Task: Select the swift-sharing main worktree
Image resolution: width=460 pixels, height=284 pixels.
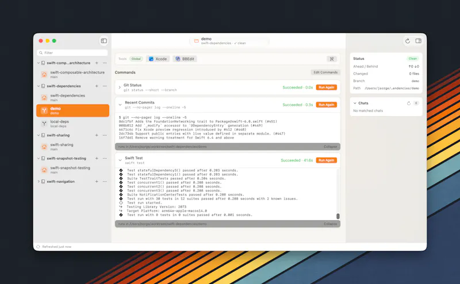Action: pyautogui.click(x=73, y=147)
